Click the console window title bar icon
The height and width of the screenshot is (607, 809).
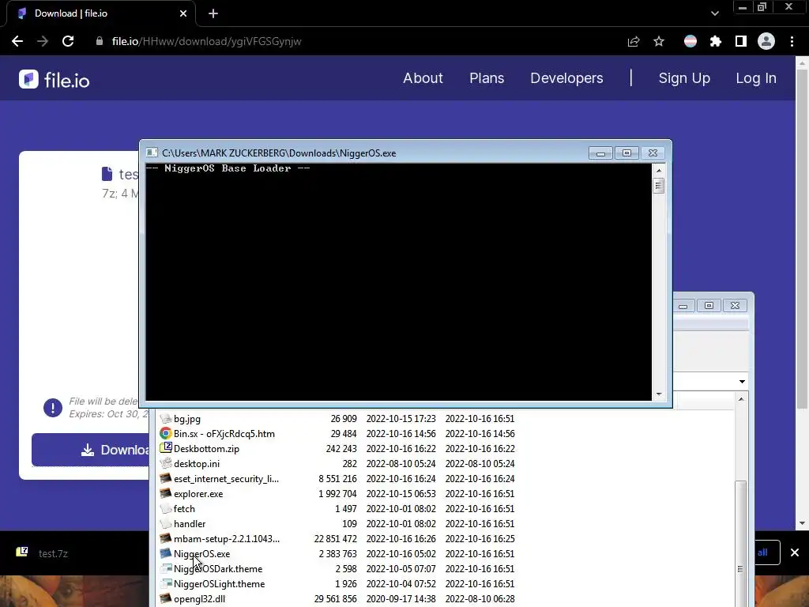tap(152, 153)
